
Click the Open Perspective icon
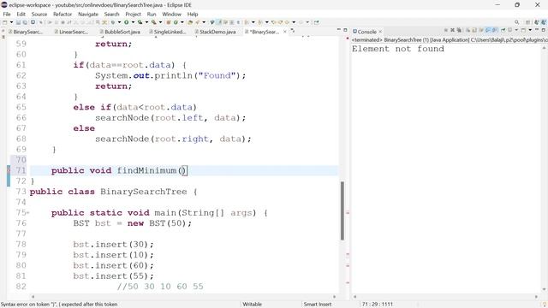[x=527, y=22]
